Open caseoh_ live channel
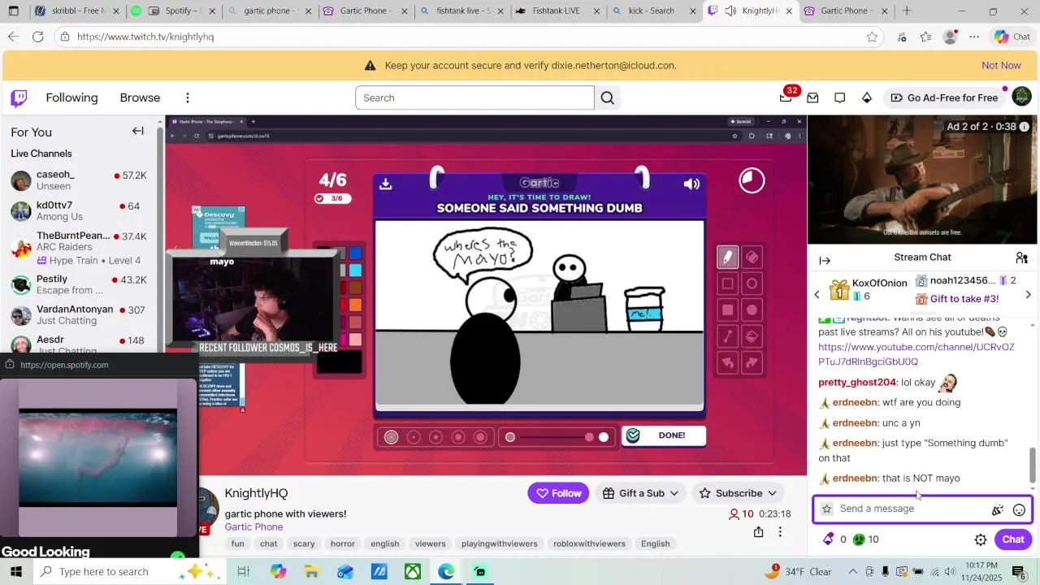1040x585 pixels. pos(79,180)
